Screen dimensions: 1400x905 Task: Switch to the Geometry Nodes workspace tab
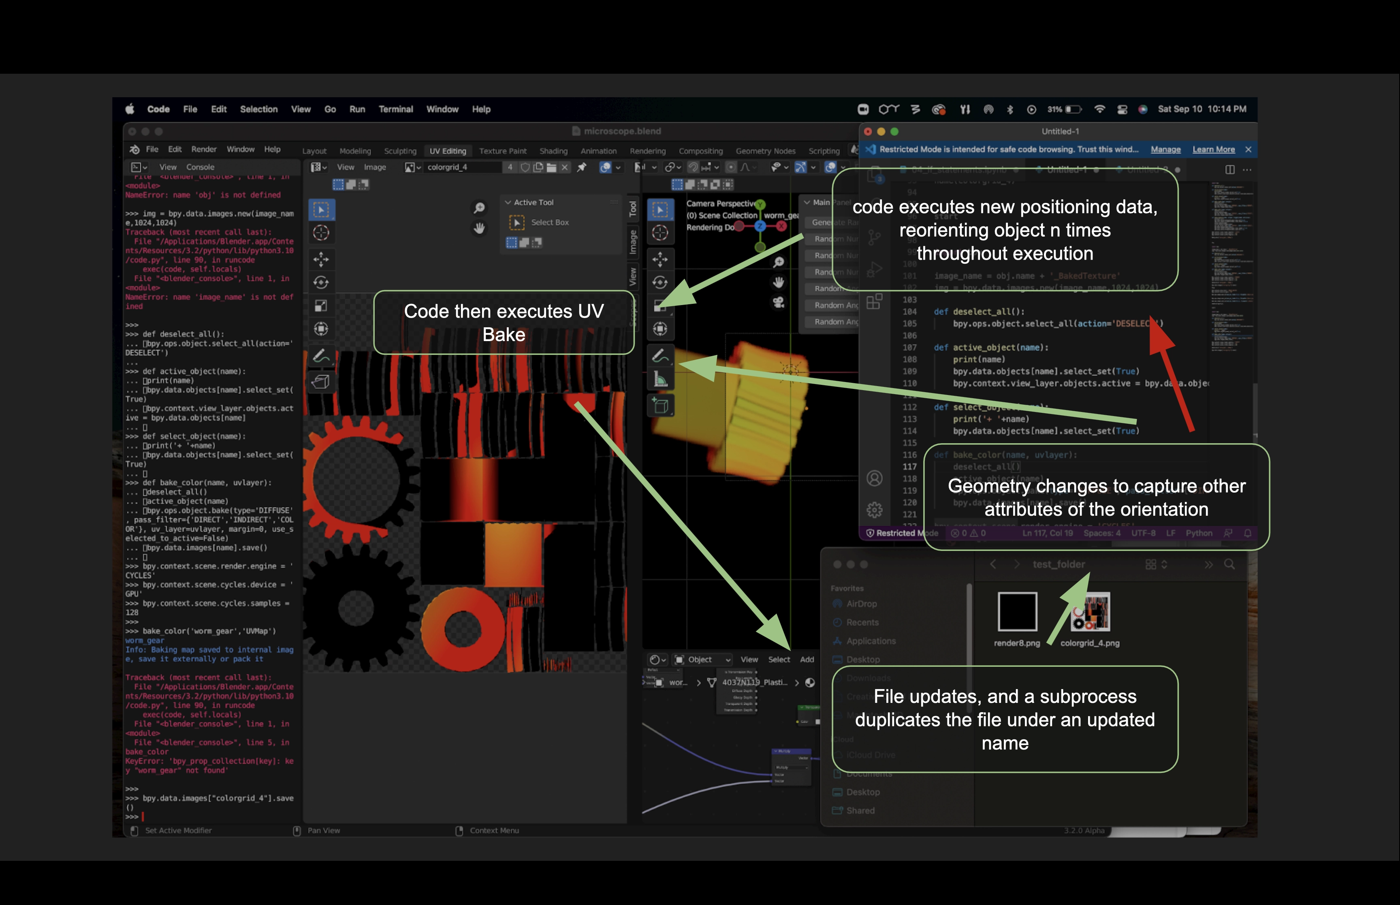pyautogui.click(x=766, y=151)
